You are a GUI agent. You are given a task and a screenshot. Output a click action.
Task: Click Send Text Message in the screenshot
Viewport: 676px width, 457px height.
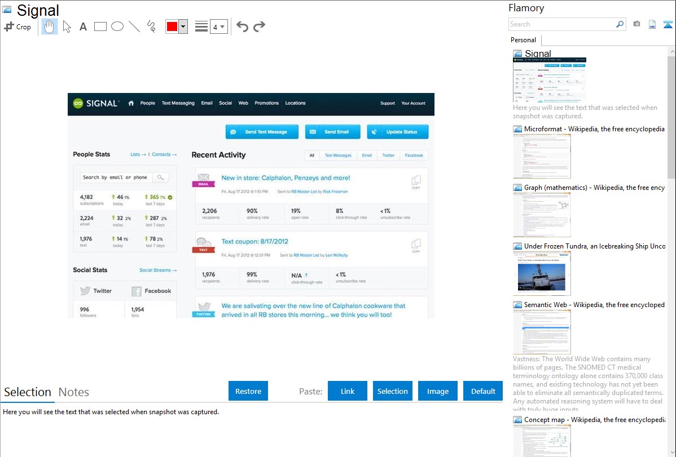point(262,132)
